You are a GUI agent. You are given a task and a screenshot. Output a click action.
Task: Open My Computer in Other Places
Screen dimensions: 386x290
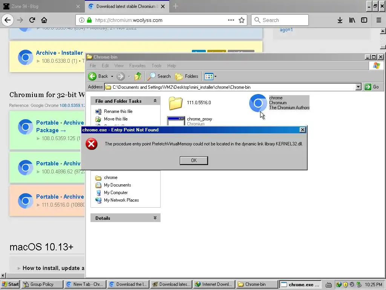pyautogui.click(x=116, y=193)
